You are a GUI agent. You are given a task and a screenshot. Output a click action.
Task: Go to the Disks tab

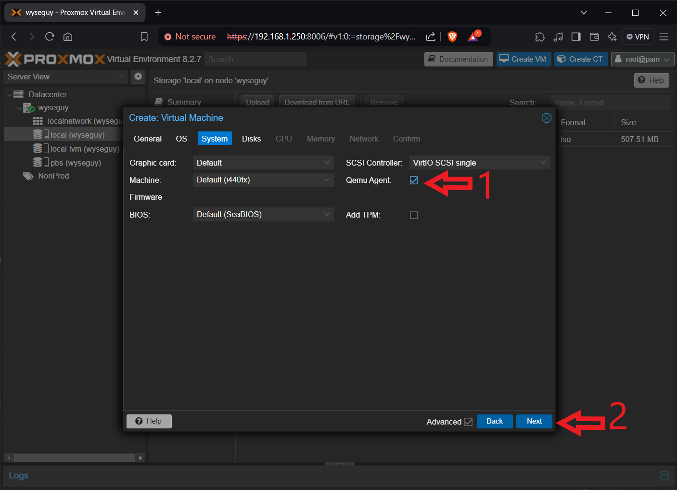251,139
